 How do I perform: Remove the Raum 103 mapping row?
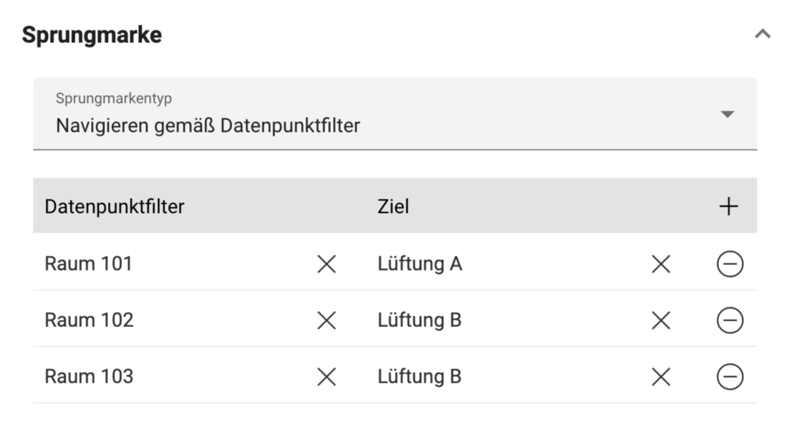730,376
